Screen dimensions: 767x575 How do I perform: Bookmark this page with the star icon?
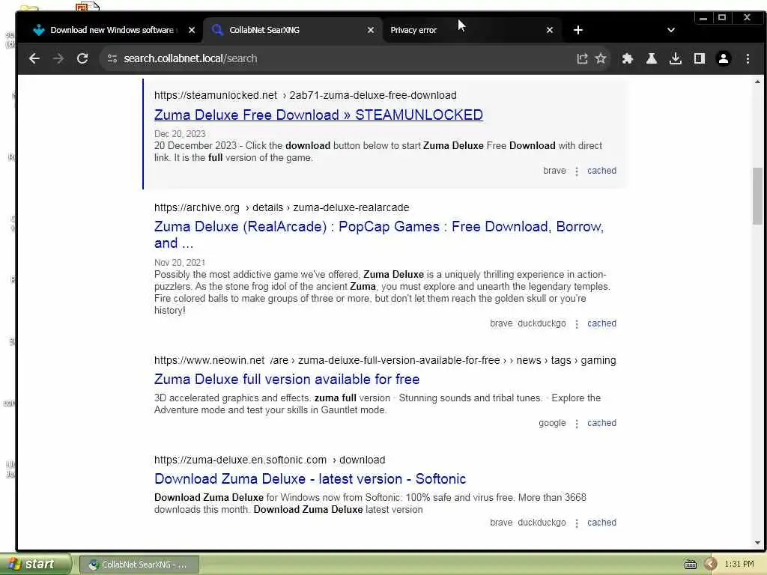tap(601, 58)
